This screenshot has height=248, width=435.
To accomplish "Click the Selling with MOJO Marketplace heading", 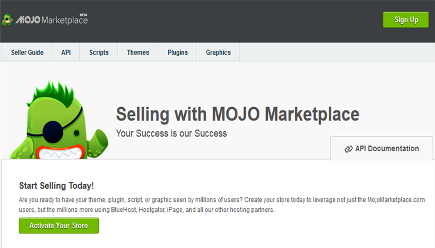I will pyautogui.click(x=237, y=114).
